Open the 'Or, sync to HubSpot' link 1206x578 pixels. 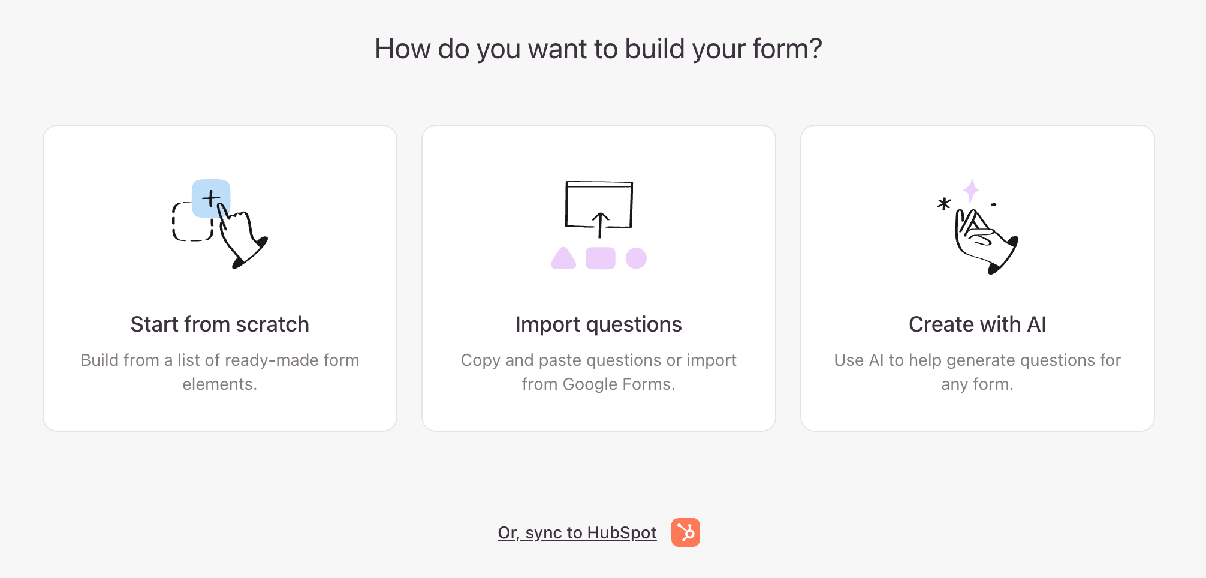point(577,532)
